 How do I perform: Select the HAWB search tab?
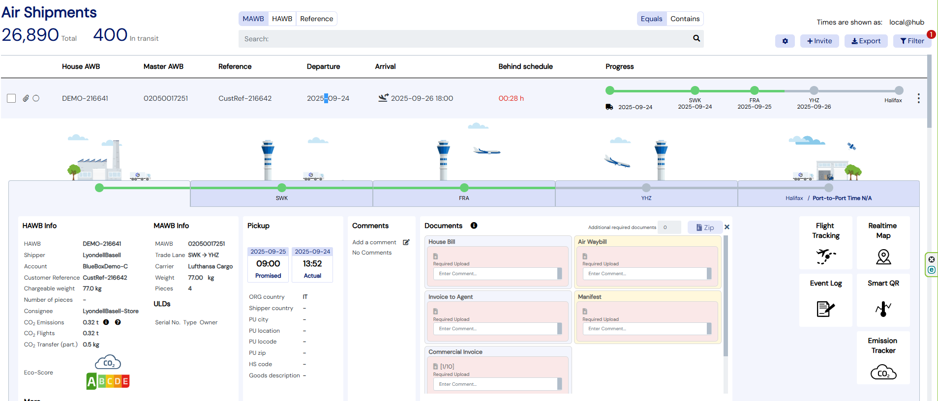(282, 19)
